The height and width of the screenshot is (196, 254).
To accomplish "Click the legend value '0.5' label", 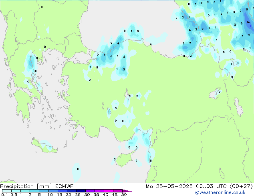I will click(x=14, y=194).
